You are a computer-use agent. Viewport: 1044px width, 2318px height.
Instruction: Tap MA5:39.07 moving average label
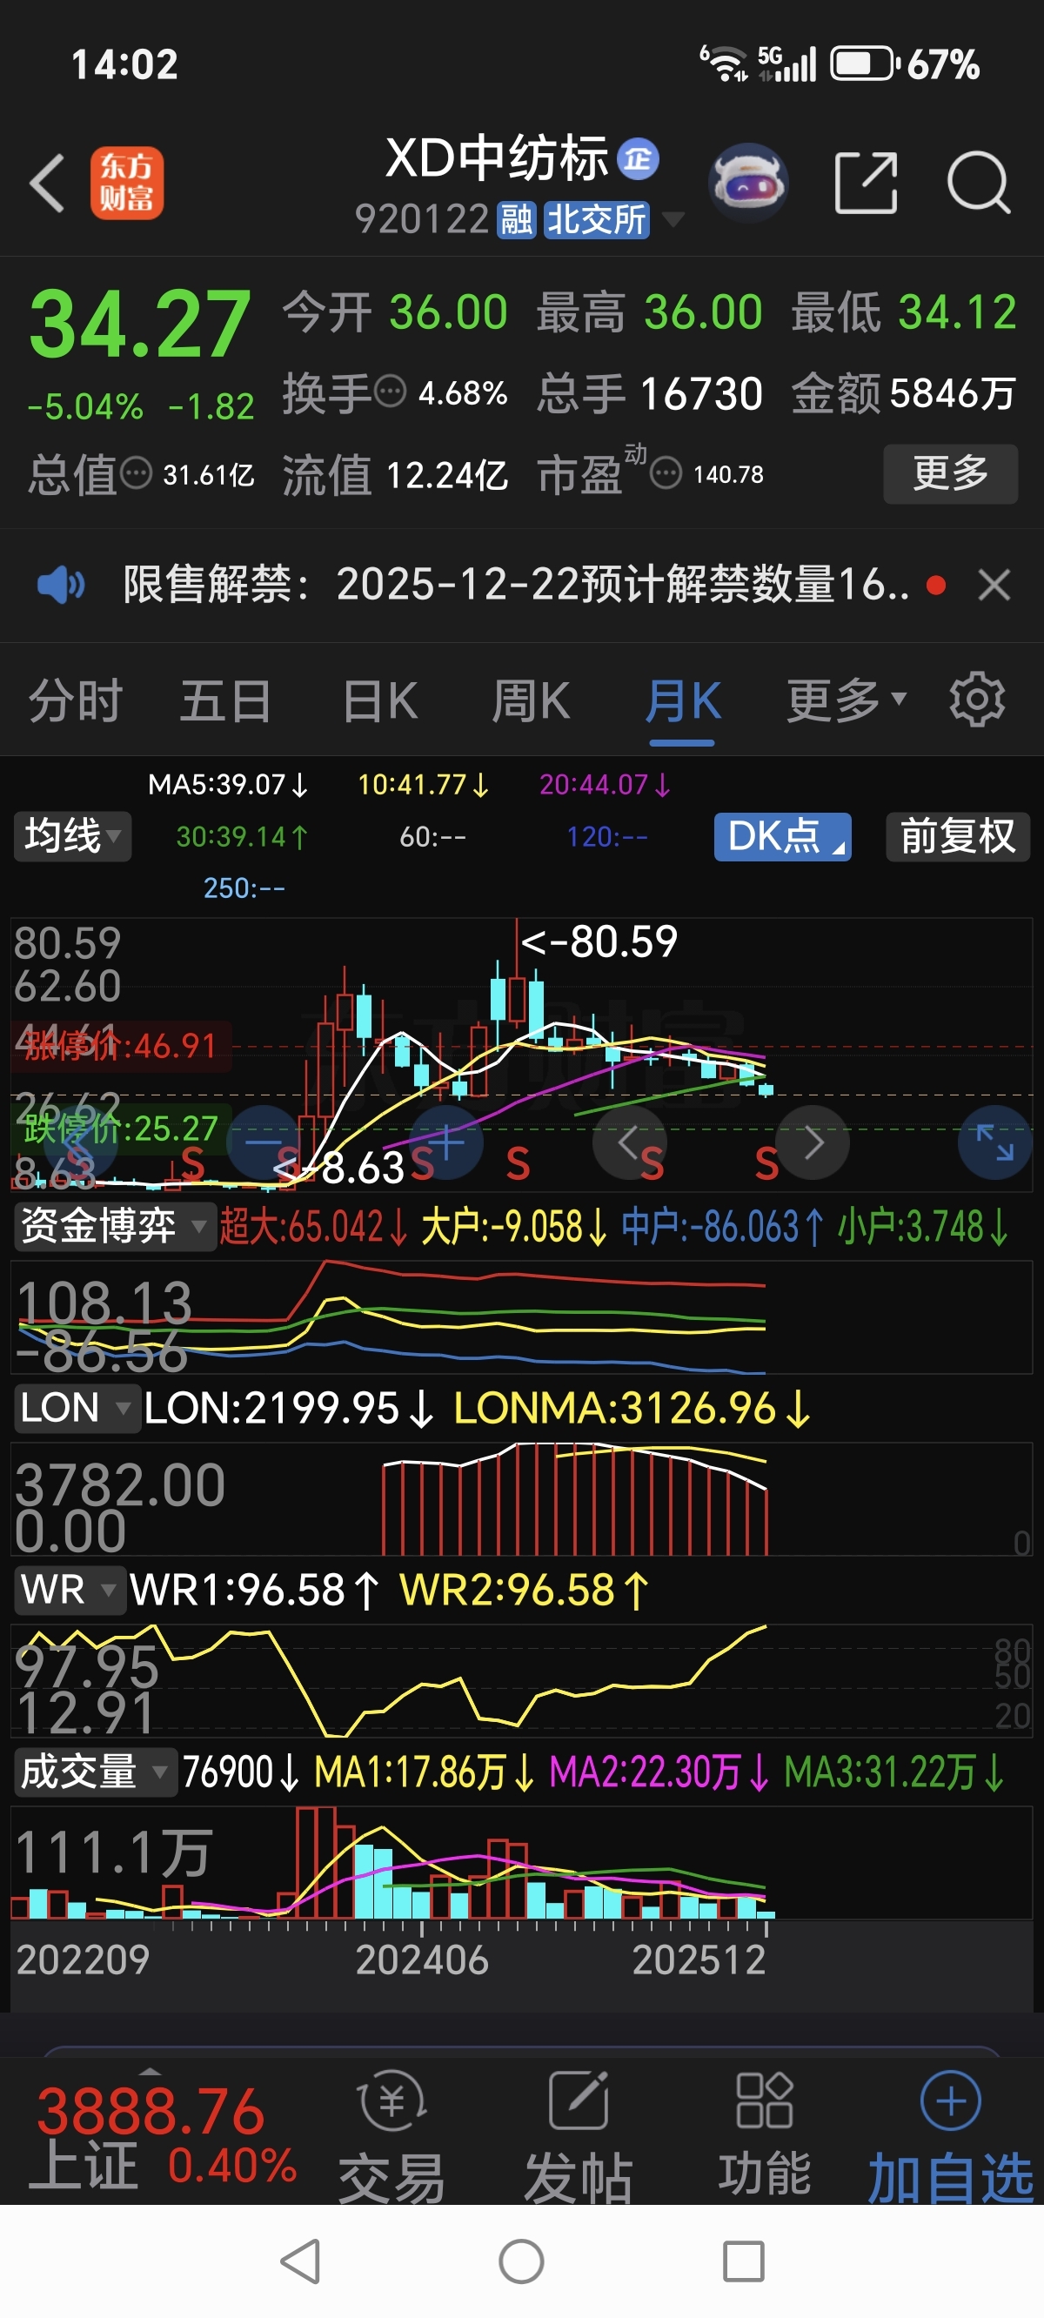(229, 785)
